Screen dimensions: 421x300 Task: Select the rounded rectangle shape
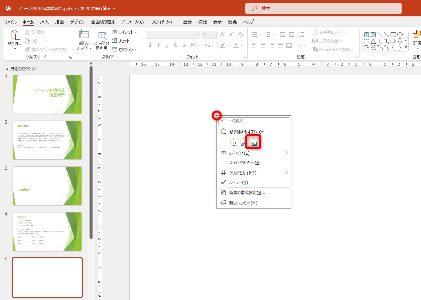(x=366, y=41)
